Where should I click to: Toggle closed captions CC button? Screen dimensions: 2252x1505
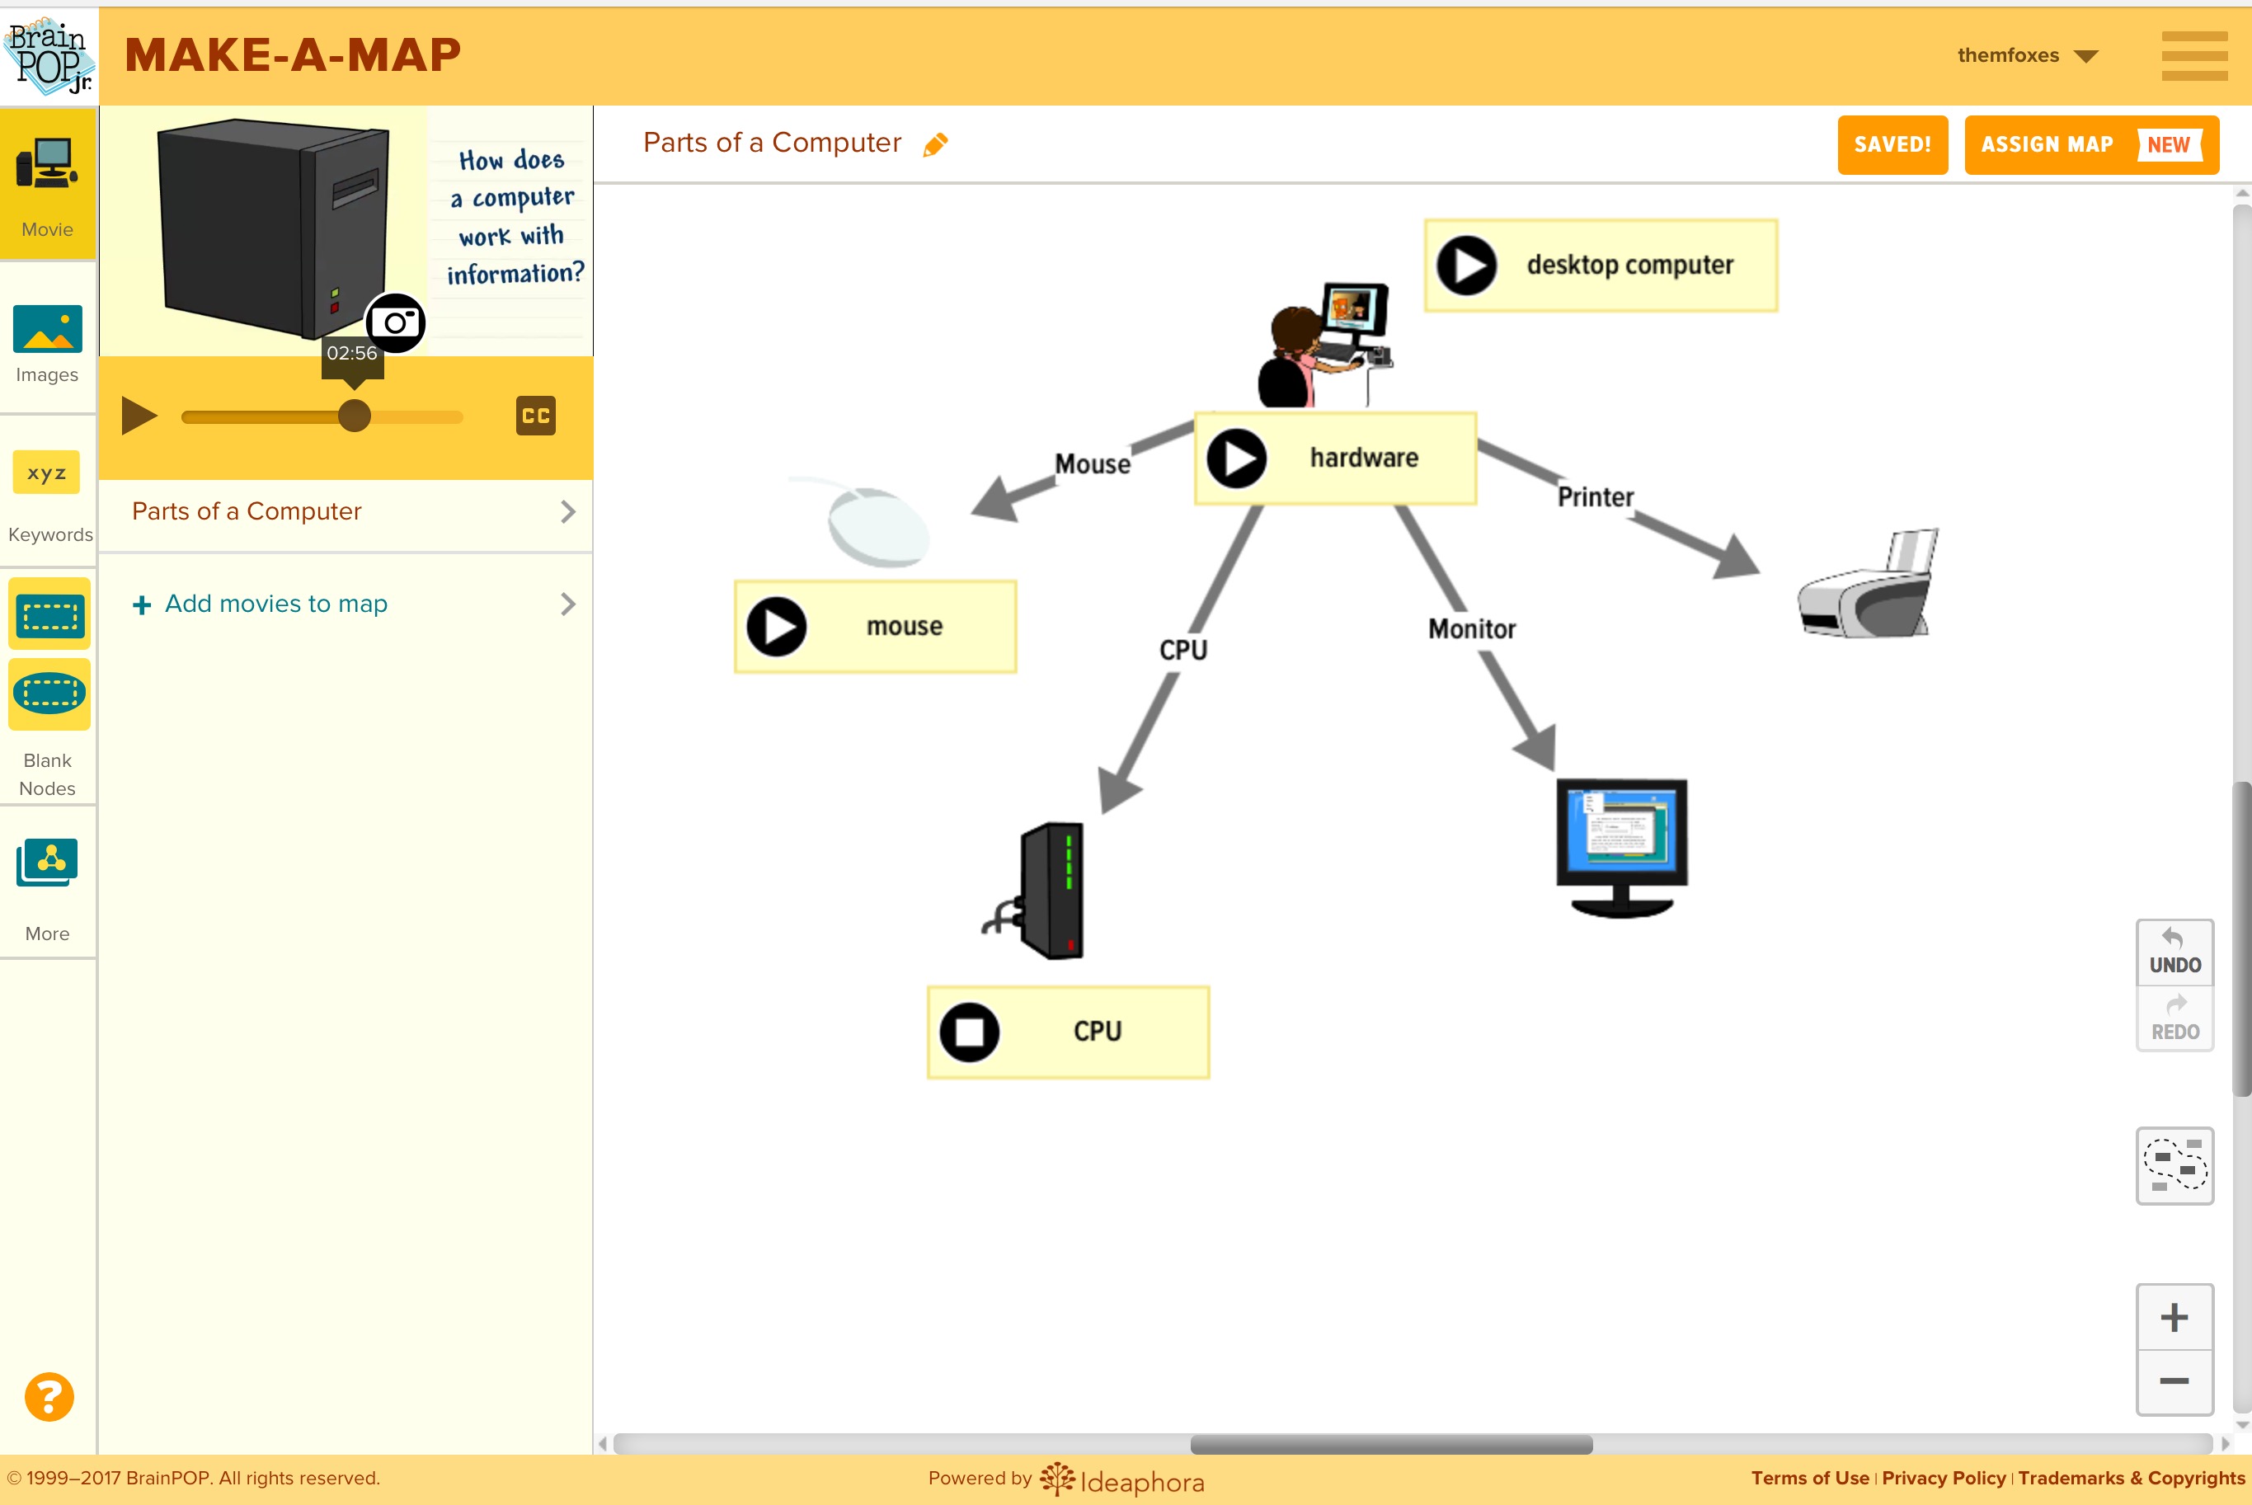535,416
